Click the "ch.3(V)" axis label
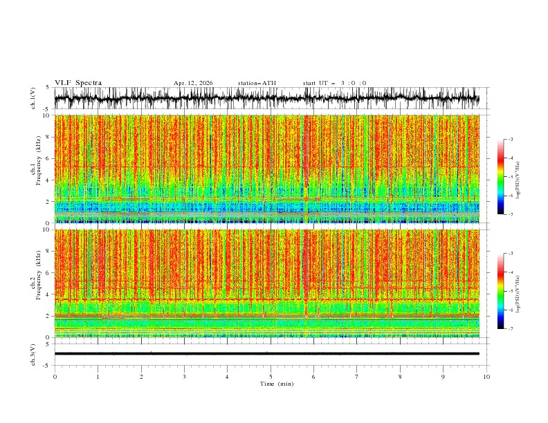548x423 pixels. (x=33, y=355)
